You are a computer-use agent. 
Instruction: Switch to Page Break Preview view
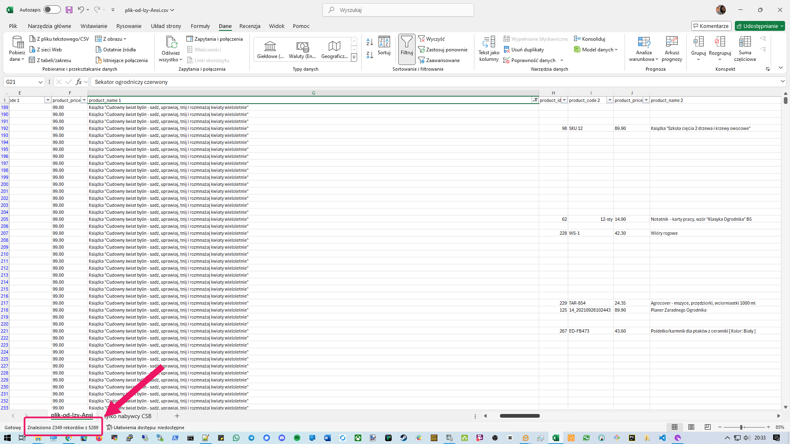click(x=708, y=427)
